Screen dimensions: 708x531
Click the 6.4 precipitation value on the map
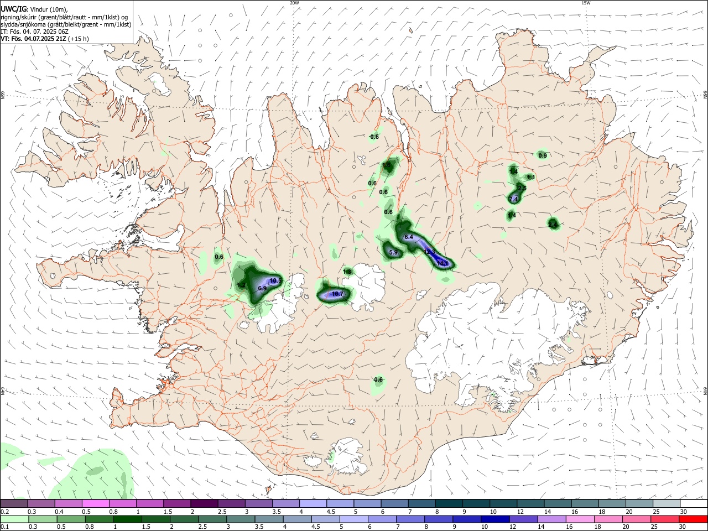click(409, 237)
